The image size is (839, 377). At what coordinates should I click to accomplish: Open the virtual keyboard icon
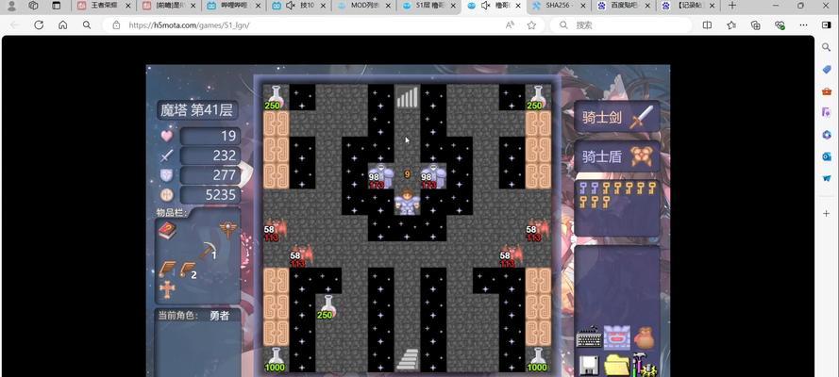tap(589, 337)
